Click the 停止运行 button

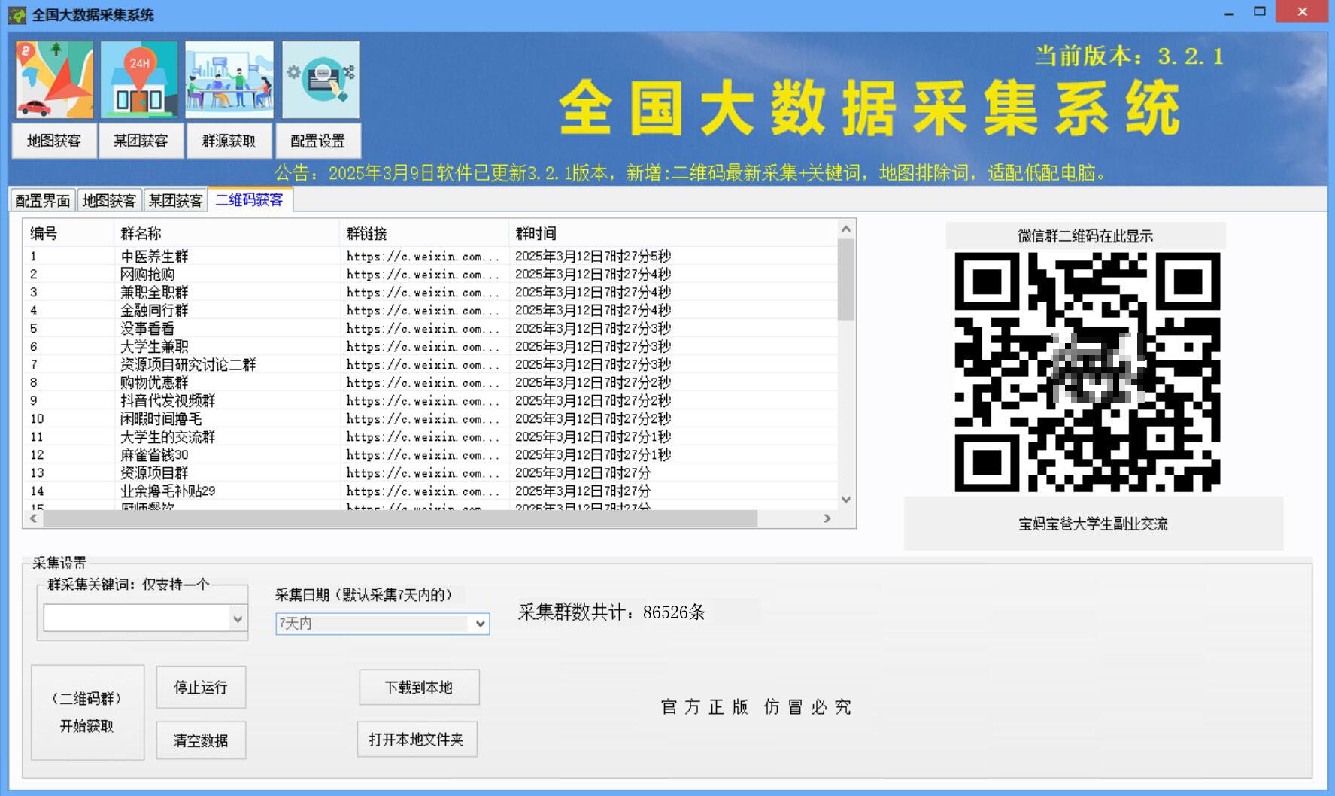[x=201, y=687]
